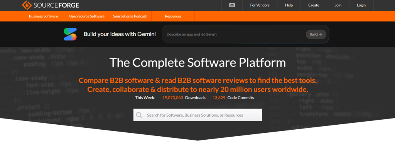The image size is (395, 142).
Task: Click the Login link
Action: click(361, 5)
